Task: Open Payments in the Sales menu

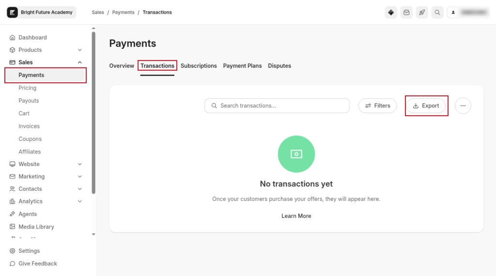Action: click(46, 75)
